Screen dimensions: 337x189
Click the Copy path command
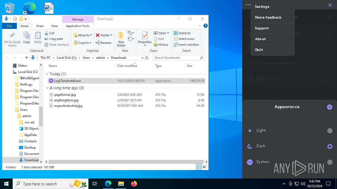[x=54, y=39]
